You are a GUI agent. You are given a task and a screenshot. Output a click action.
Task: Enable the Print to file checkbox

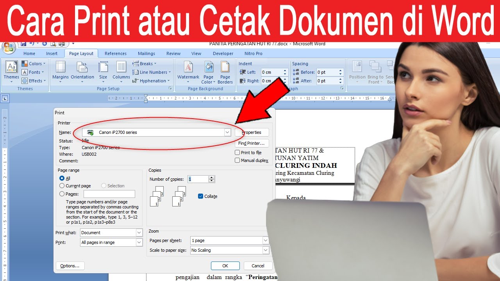237,153
